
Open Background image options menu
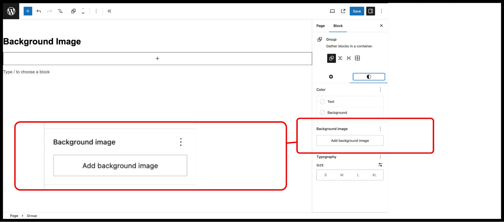pos(380,129)
